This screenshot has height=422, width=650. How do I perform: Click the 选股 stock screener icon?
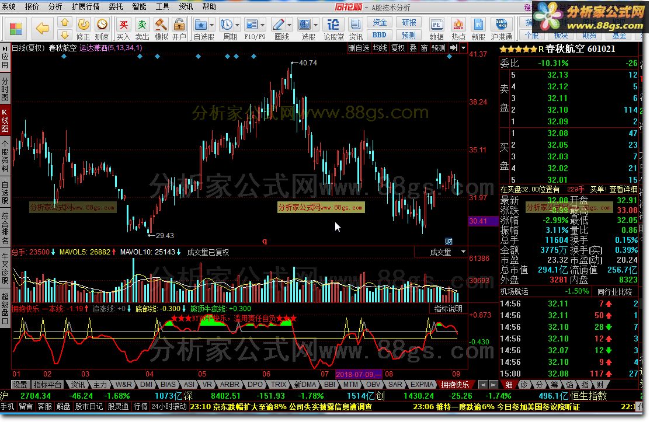point(305,25)
